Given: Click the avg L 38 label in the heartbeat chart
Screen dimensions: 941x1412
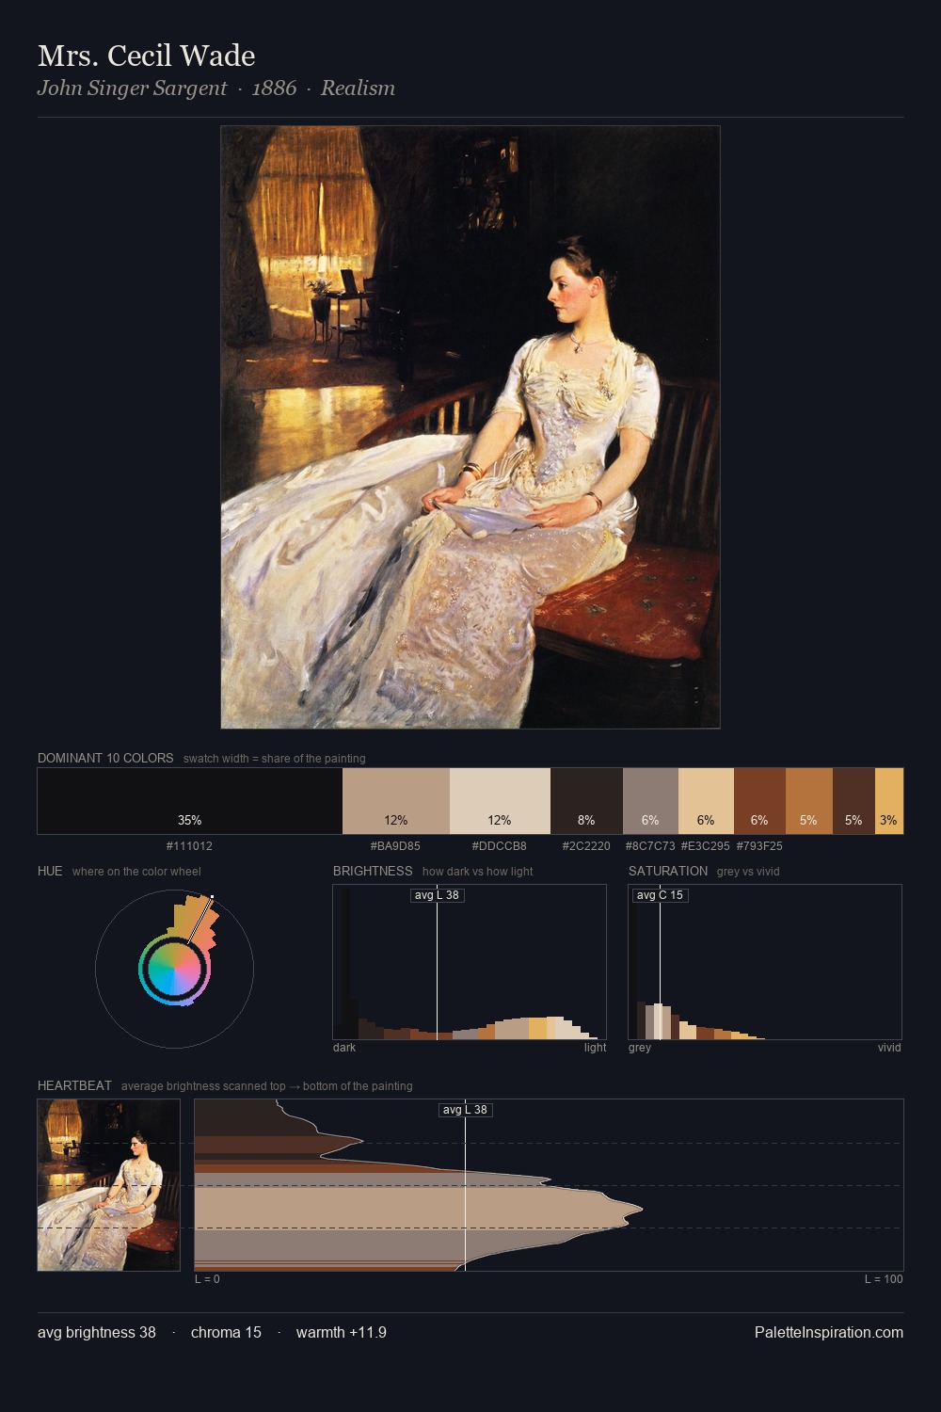Looking at the screenshot, I should pyautogui.click(x=466, y=1110).
